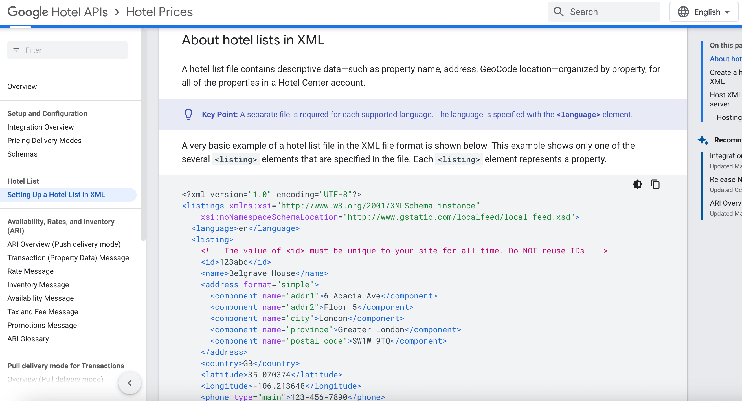
Task: Jump to About hotel lists TOC entry
Action: 726,59
